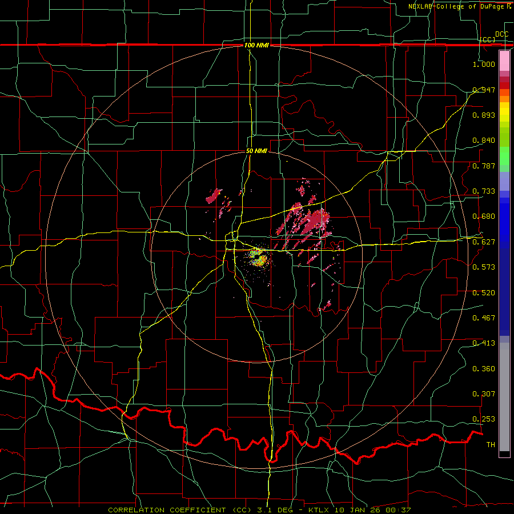This screenshot has height=514, width=514.
Task: Click the DCC label above the scale
Action: pos(501,34)
